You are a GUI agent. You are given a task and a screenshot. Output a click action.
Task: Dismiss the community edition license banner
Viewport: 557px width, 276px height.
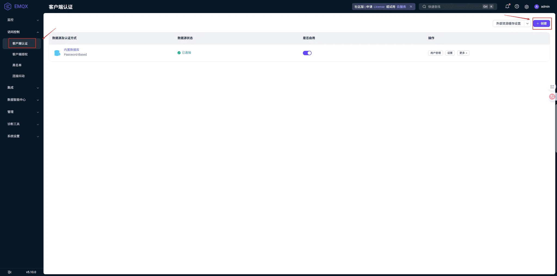[411, 7]
